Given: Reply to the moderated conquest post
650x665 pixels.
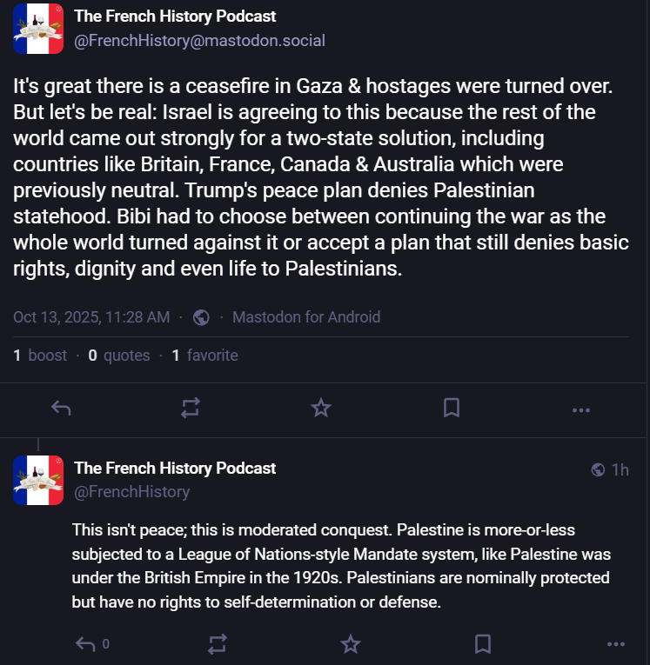Looking at the screenshot, I should (x=86, y=644).
